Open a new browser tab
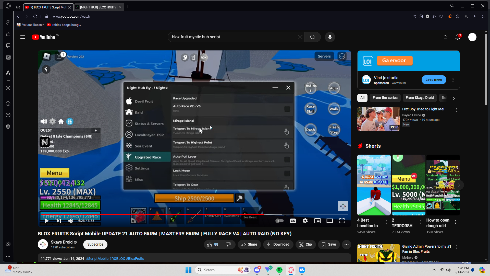Screen dimensions: 490x276 pos(128,7)
